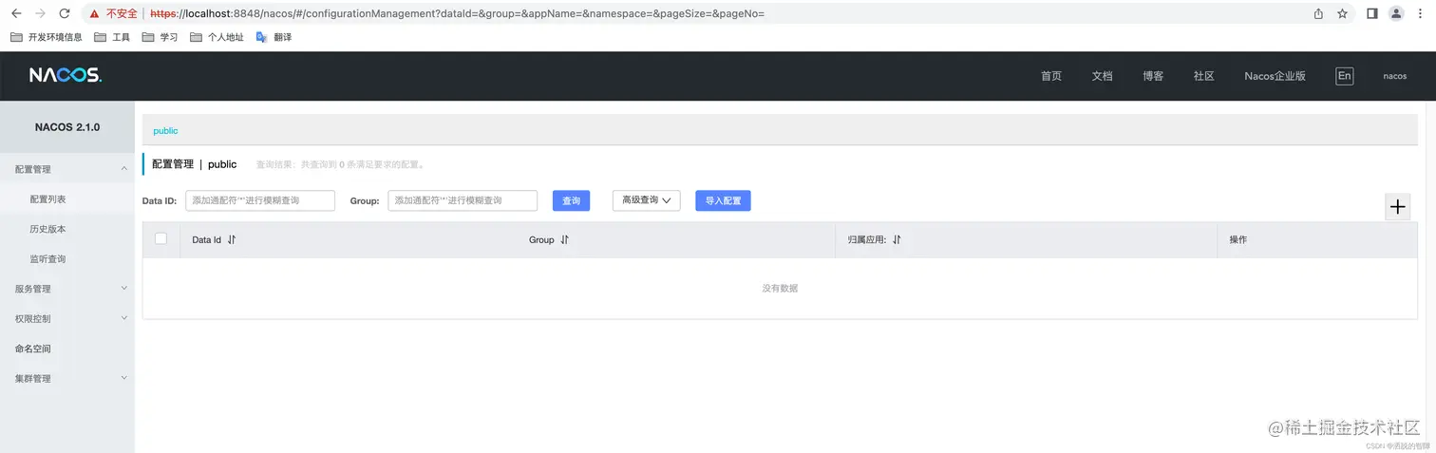Click the share page icon in address bar

click(x=1318, y=14)
